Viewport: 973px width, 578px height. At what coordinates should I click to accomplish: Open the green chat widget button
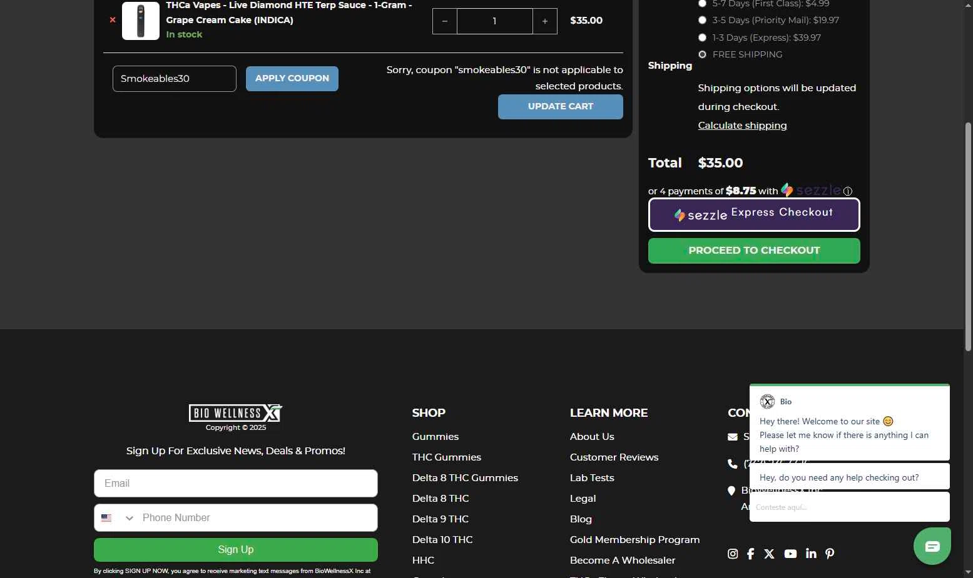(x=932, y=547)
